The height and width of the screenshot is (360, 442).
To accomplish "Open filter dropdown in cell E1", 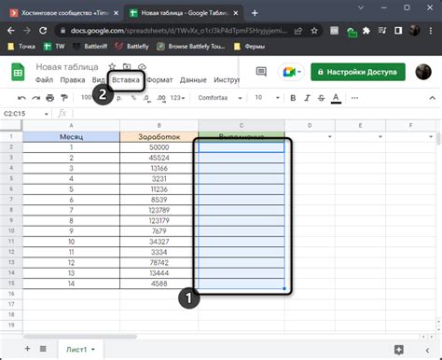I will coord(380,137).
